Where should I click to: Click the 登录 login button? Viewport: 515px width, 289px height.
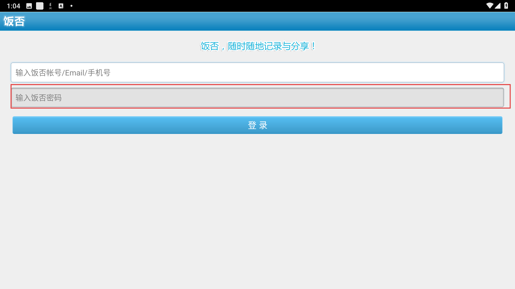257,125
